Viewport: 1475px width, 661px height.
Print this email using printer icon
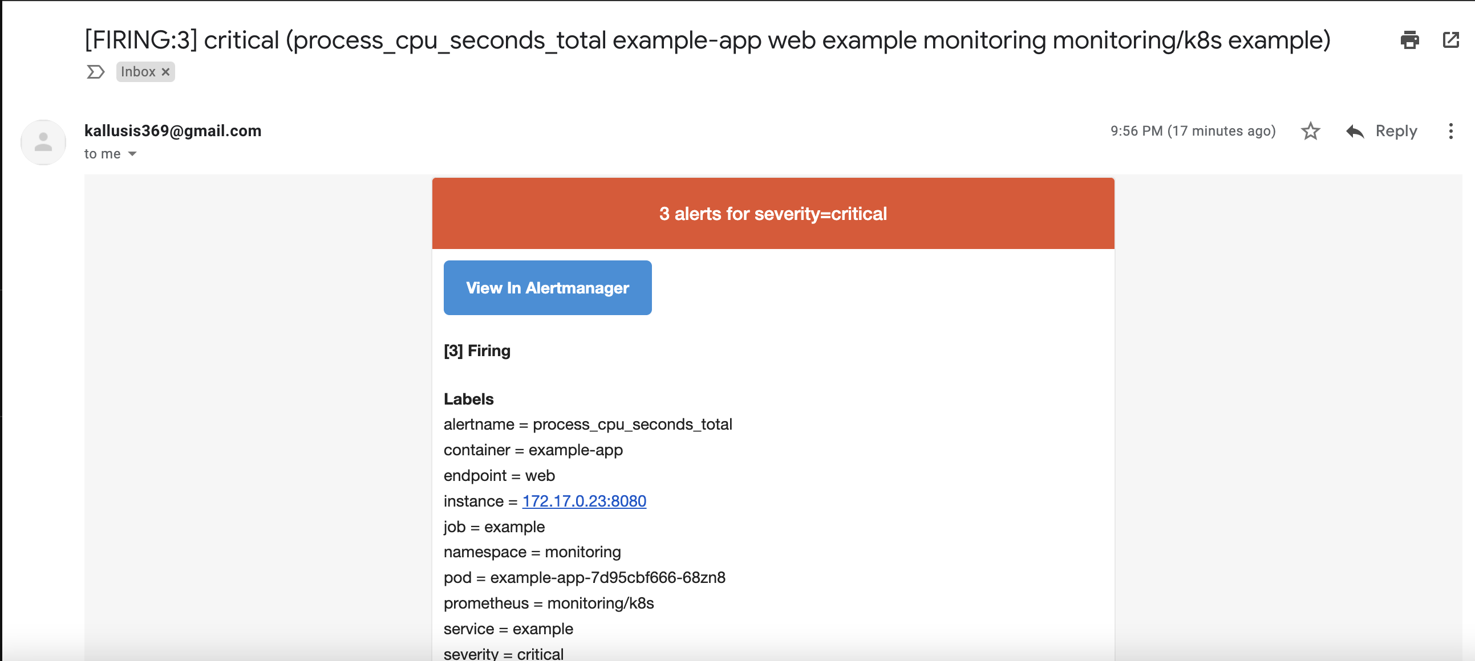(x=1409, y=40)
